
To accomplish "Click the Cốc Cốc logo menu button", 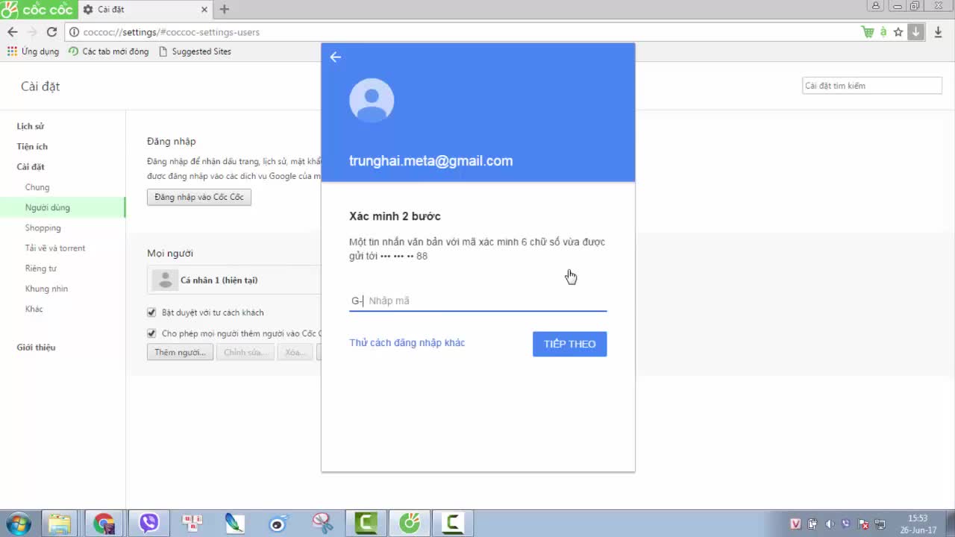I will click(37, 10).
